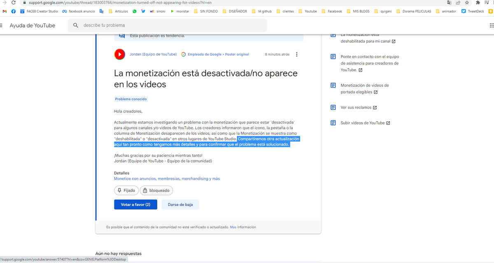
Task: Click the search magnifier icon
Action: coord(76,26)
